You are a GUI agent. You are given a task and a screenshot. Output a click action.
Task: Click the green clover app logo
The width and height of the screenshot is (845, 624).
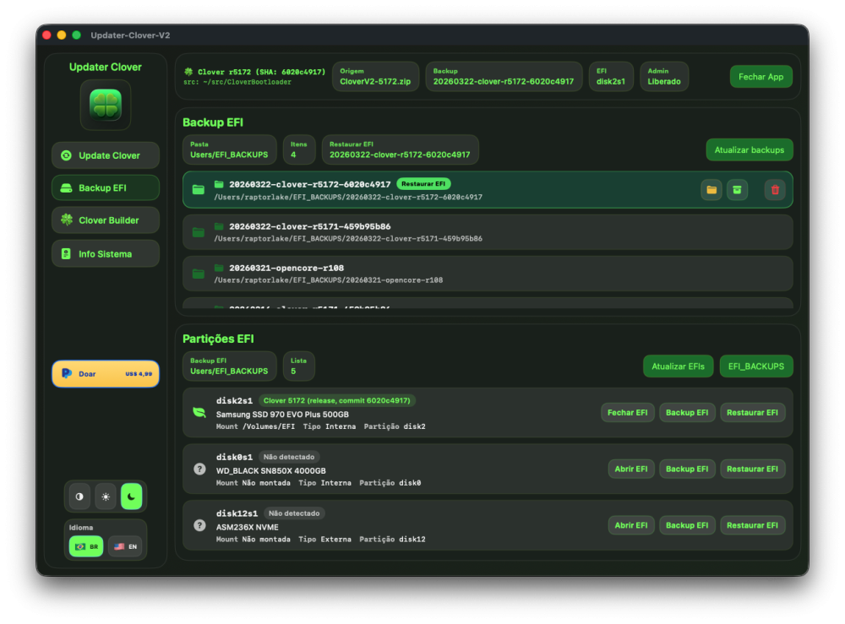click(x=106, y=105)
